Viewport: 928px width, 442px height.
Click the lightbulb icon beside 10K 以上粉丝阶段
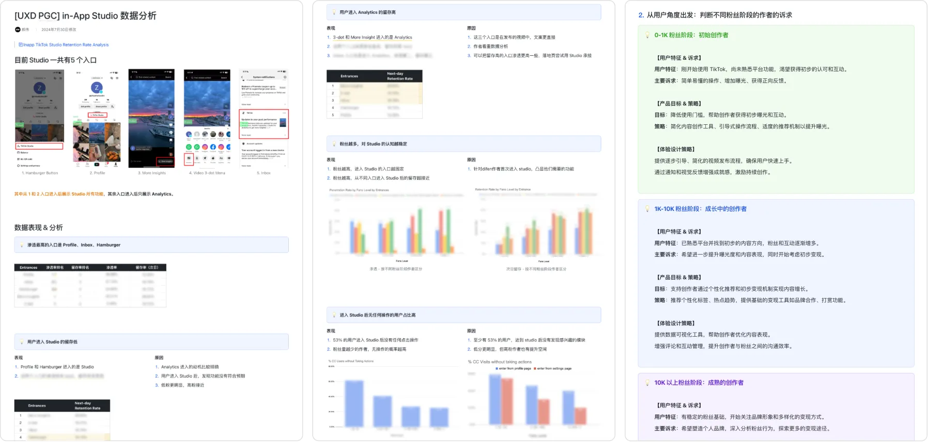647,383
